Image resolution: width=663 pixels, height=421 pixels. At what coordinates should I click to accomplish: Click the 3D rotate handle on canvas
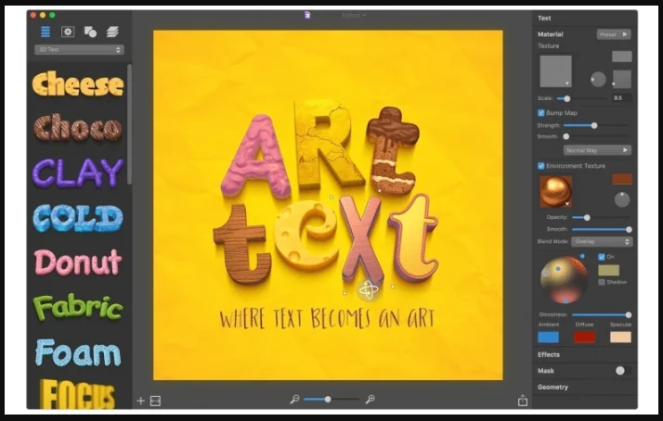click(x=369, y=290)
